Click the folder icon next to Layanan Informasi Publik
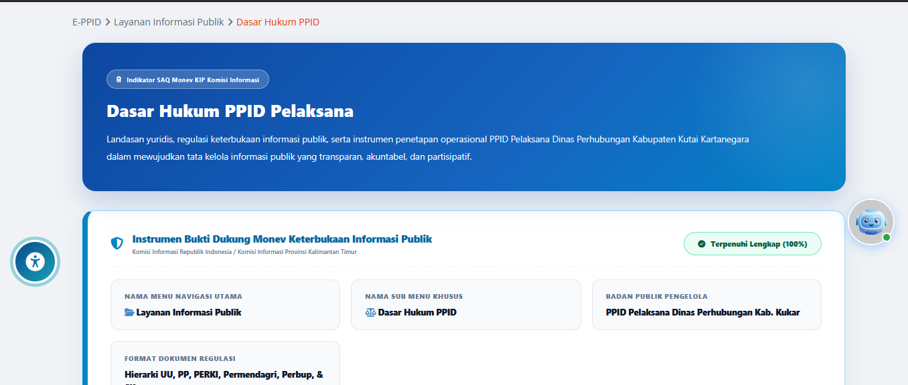 tap(129, 312)
